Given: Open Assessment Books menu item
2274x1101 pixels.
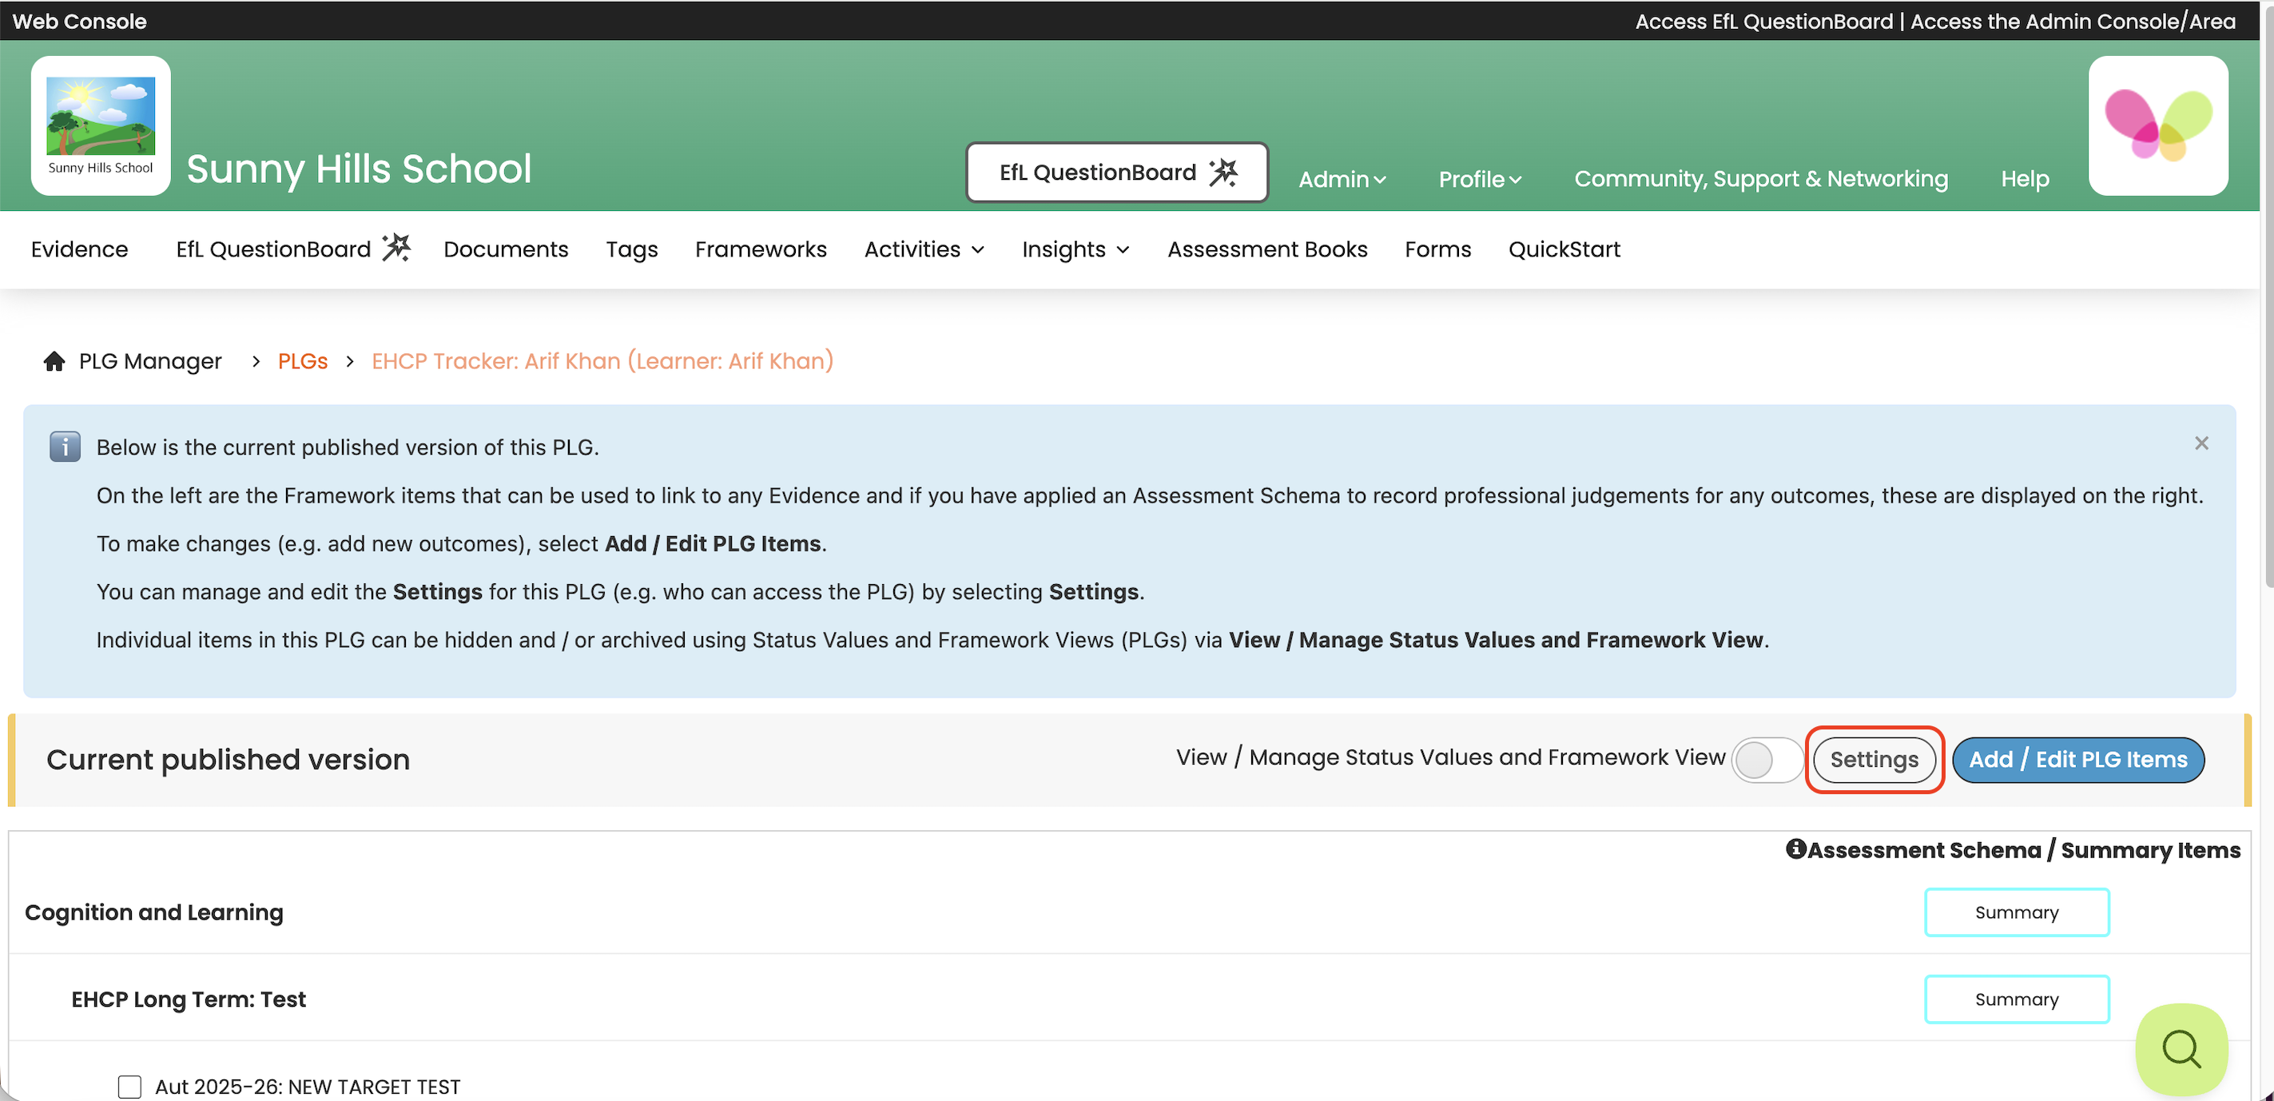Looking at the screenshot, I should click(1266, 250).
